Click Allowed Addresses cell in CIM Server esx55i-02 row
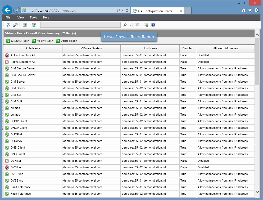Viewport: 263px width, 200px height. pyautogui.click(x=226, y=88)
